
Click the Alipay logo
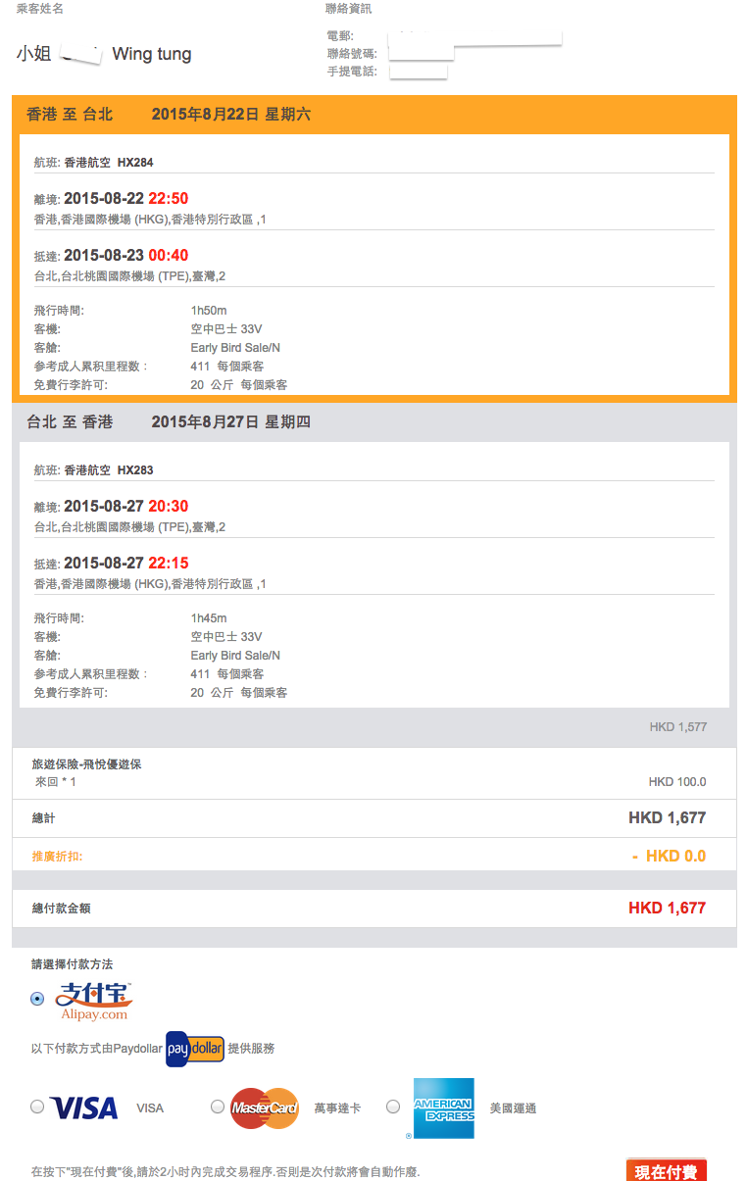click(93, 1001)
